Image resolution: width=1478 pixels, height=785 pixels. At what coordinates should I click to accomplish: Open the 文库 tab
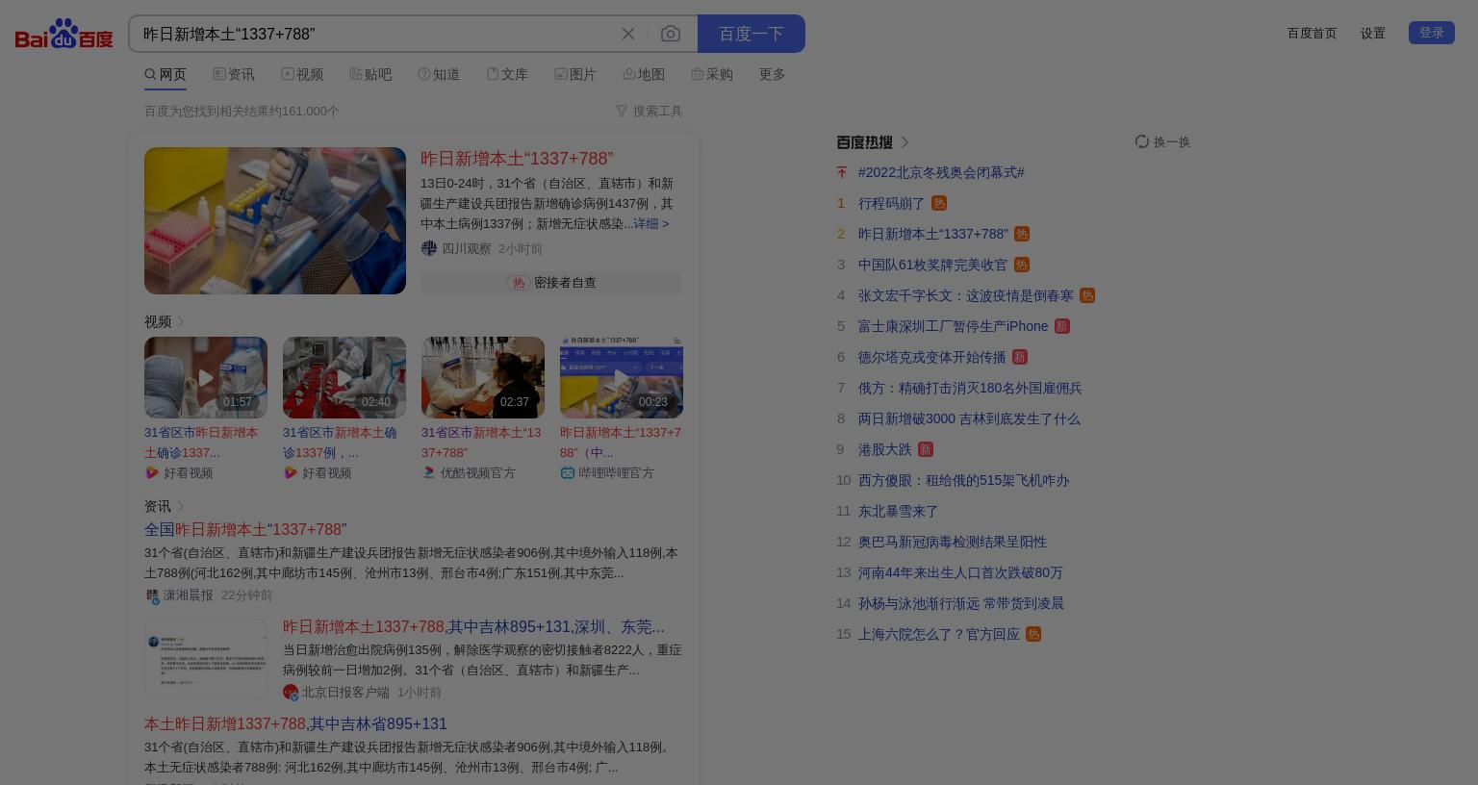pyautogui.click(x=507, y=74)
